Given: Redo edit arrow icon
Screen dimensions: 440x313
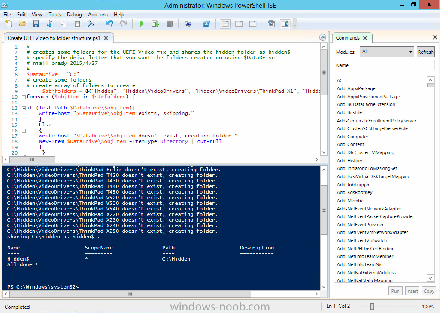Looking at the screenshot, I should 123,24.
